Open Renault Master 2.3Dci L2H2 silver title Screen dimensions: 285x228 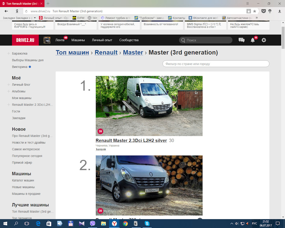click(131, 140)
